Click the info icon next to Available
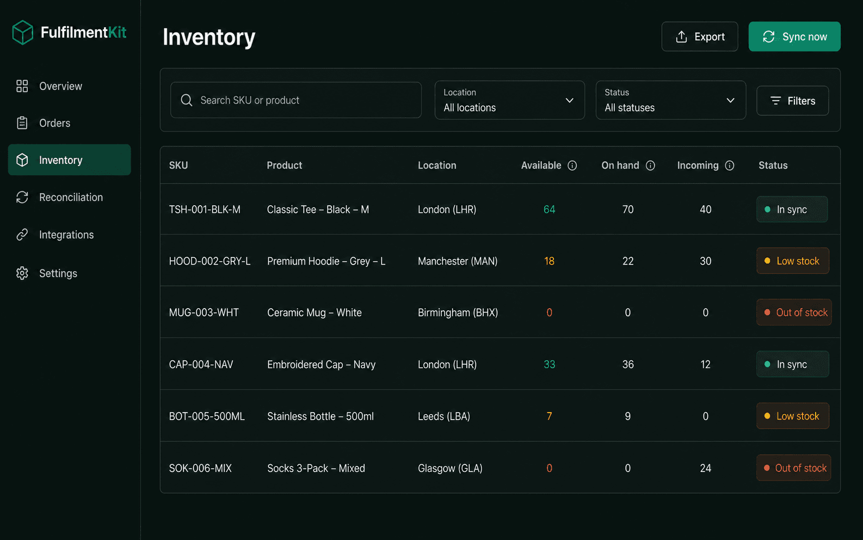The image size is (863, 540). [572, 165]
